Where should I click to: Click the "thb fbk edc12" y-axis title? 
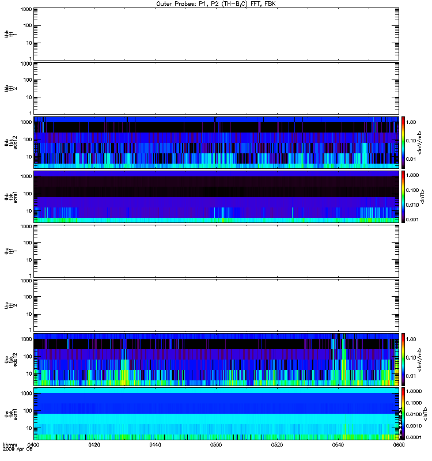tap(11, 142)
